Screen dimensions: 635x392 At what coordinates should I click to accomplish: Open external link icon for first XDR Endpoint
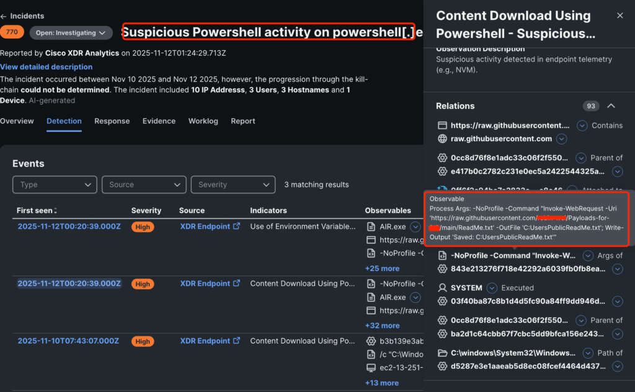point(236,227)
